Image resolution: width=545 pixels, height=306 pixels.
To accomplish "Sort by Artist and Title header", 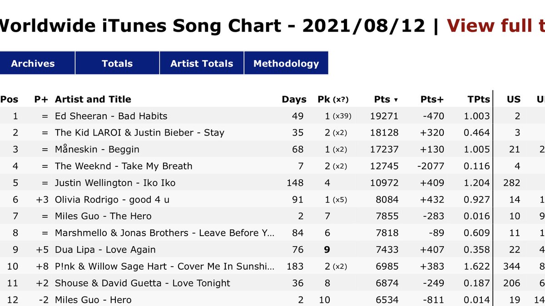I will click(93, 99).
